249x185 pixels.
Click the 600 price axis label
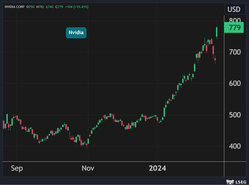tap(235, 83)
